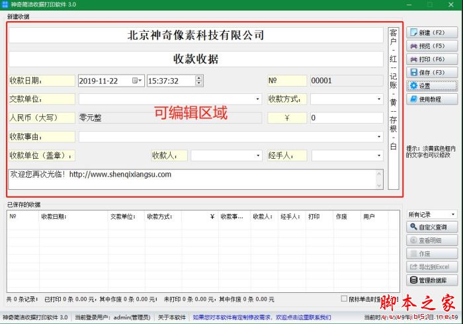Screen dimensions: 463x324
Task: Open 设置 settings button
Action: click(x=432, y=85)
